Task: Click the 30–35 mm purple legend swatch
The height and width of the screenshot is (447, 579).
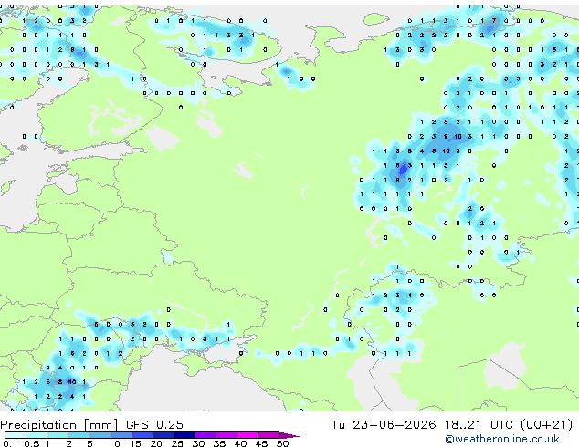Action: pos(205,435)
